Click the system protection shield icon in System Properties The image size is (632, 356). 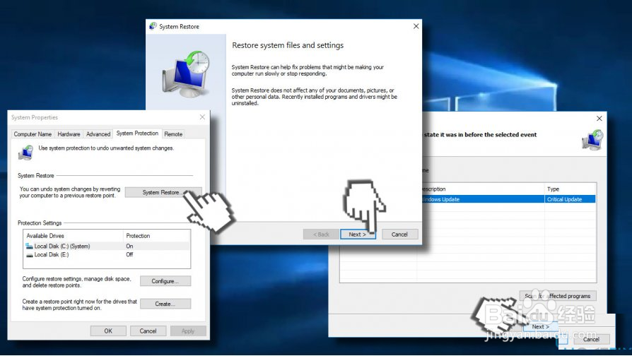pos(25,153)
